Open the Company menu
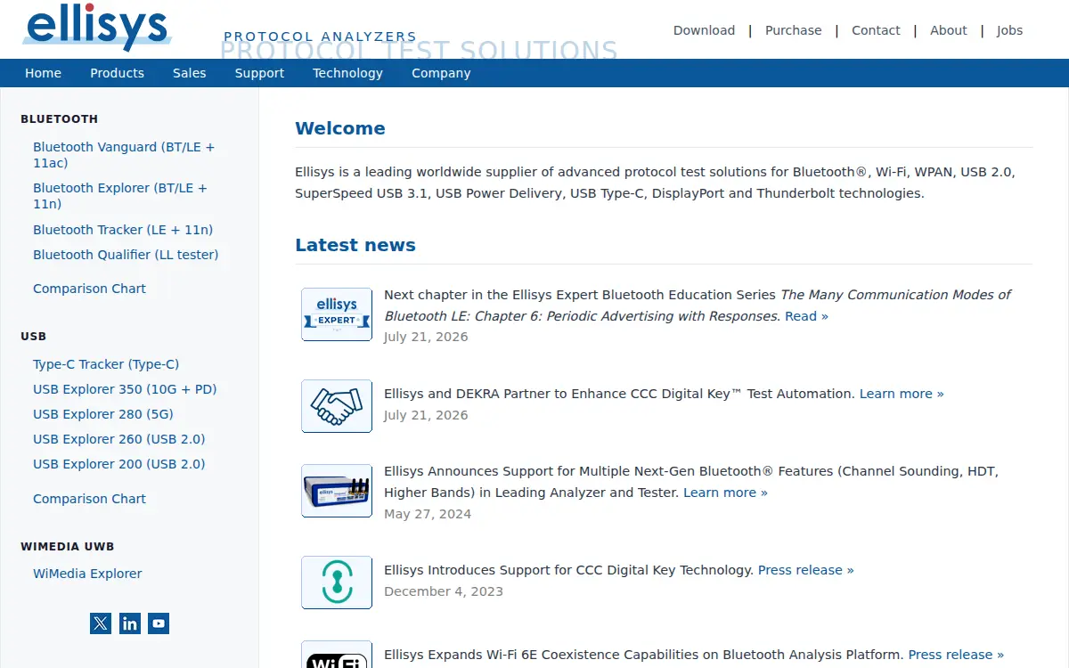 441,73
